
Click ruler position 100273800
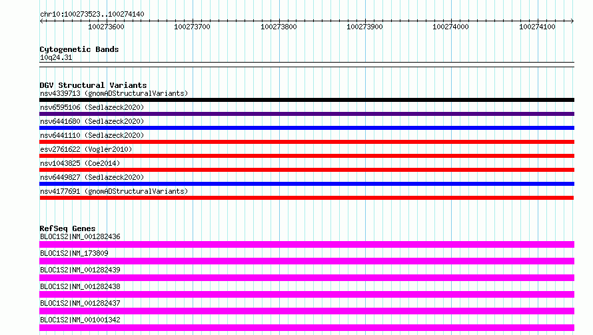(279, 27)
